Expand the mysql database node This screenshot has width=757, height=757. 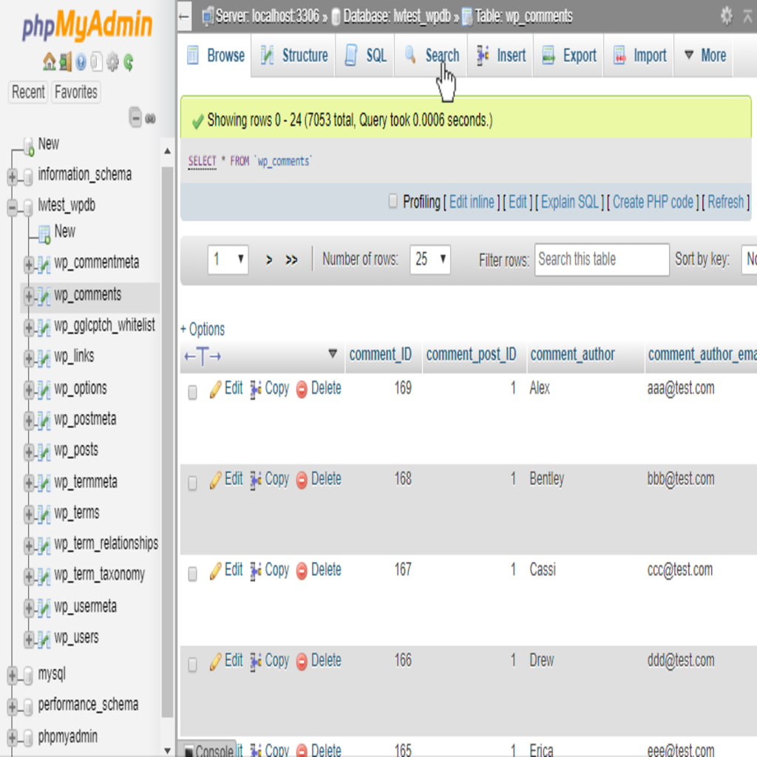12,675
